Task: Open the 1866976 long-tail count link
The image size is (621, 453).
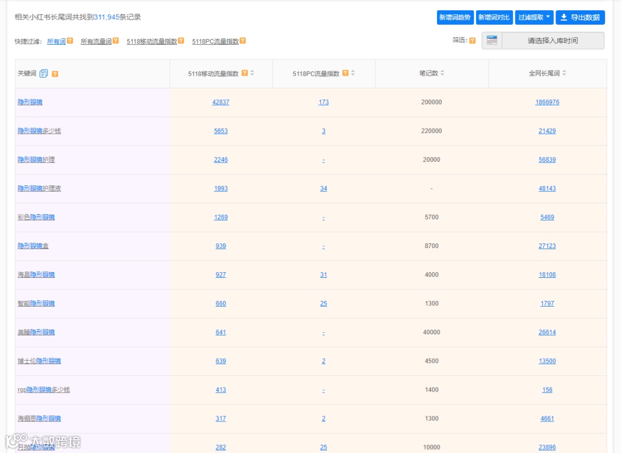Action: coord(547,102)
